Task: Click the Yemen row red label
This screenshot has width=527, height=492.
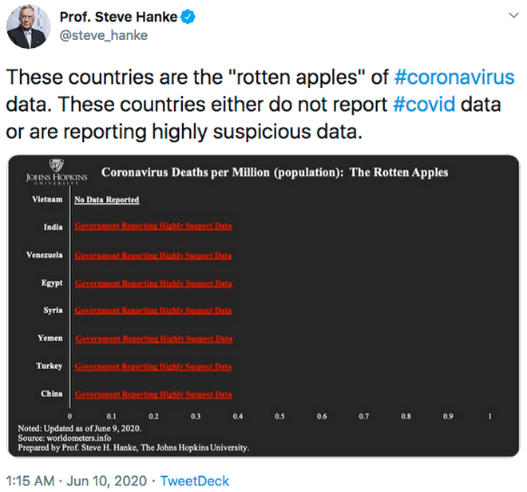Action: tap(153, 339)
